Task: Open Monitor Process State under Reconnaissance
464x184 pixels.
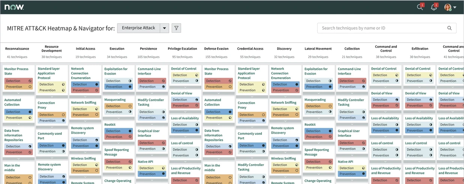Action: [x=16, y=71]
